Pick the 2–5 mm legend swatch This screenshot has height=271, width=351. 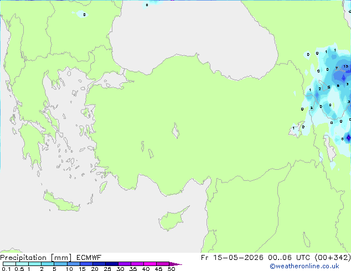click(x=48, y=264)
